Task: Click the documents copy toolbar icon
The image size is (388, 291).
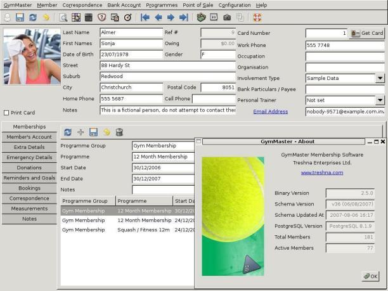Action: pyautogui.click(x=115, y=17)
